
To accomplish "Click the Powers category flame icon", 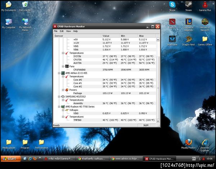I will 67,90.
